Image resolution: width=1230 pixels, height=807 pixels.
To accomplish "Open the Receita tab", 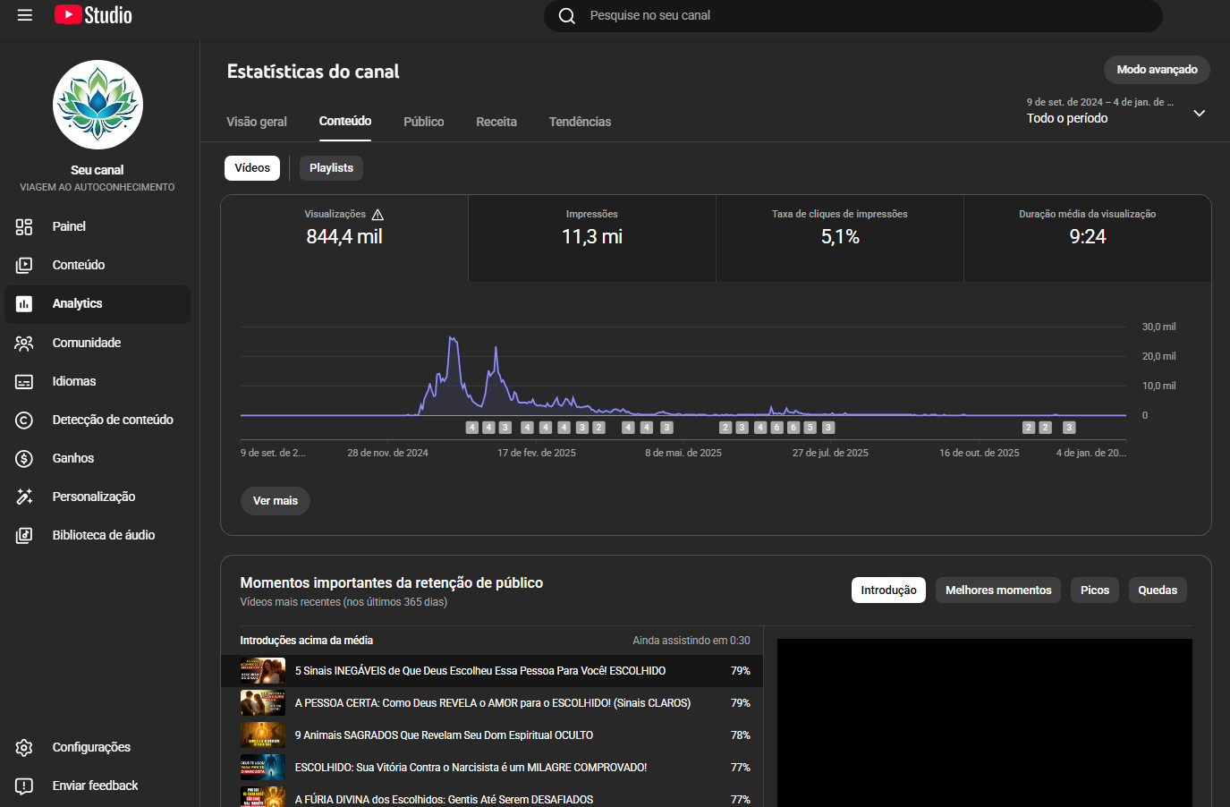I will click(x=496, y=122).
